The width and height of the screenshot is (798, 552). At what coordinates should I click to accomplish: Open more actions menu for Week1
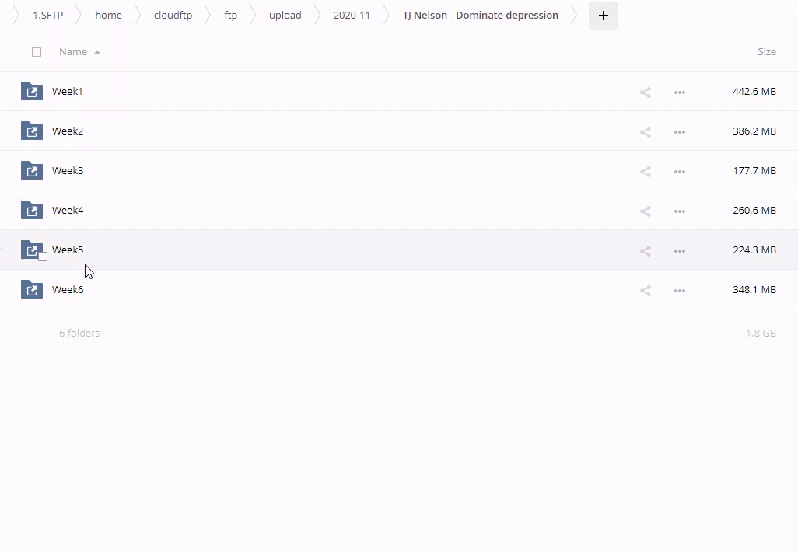point(679,93)
